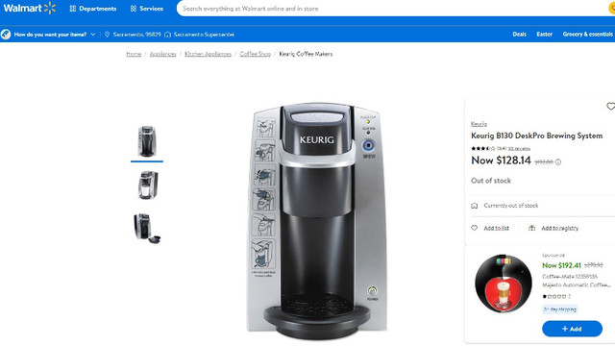The image size is (615, 346).
Task: Click 'Keurig Coffee Makers' breadcrumb text
Action: coord(306,54)
